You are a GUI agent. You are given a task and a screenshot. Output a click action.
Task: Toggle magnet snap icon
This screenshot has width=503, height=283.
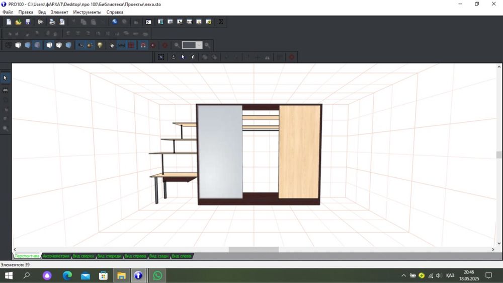pos(143,45)
